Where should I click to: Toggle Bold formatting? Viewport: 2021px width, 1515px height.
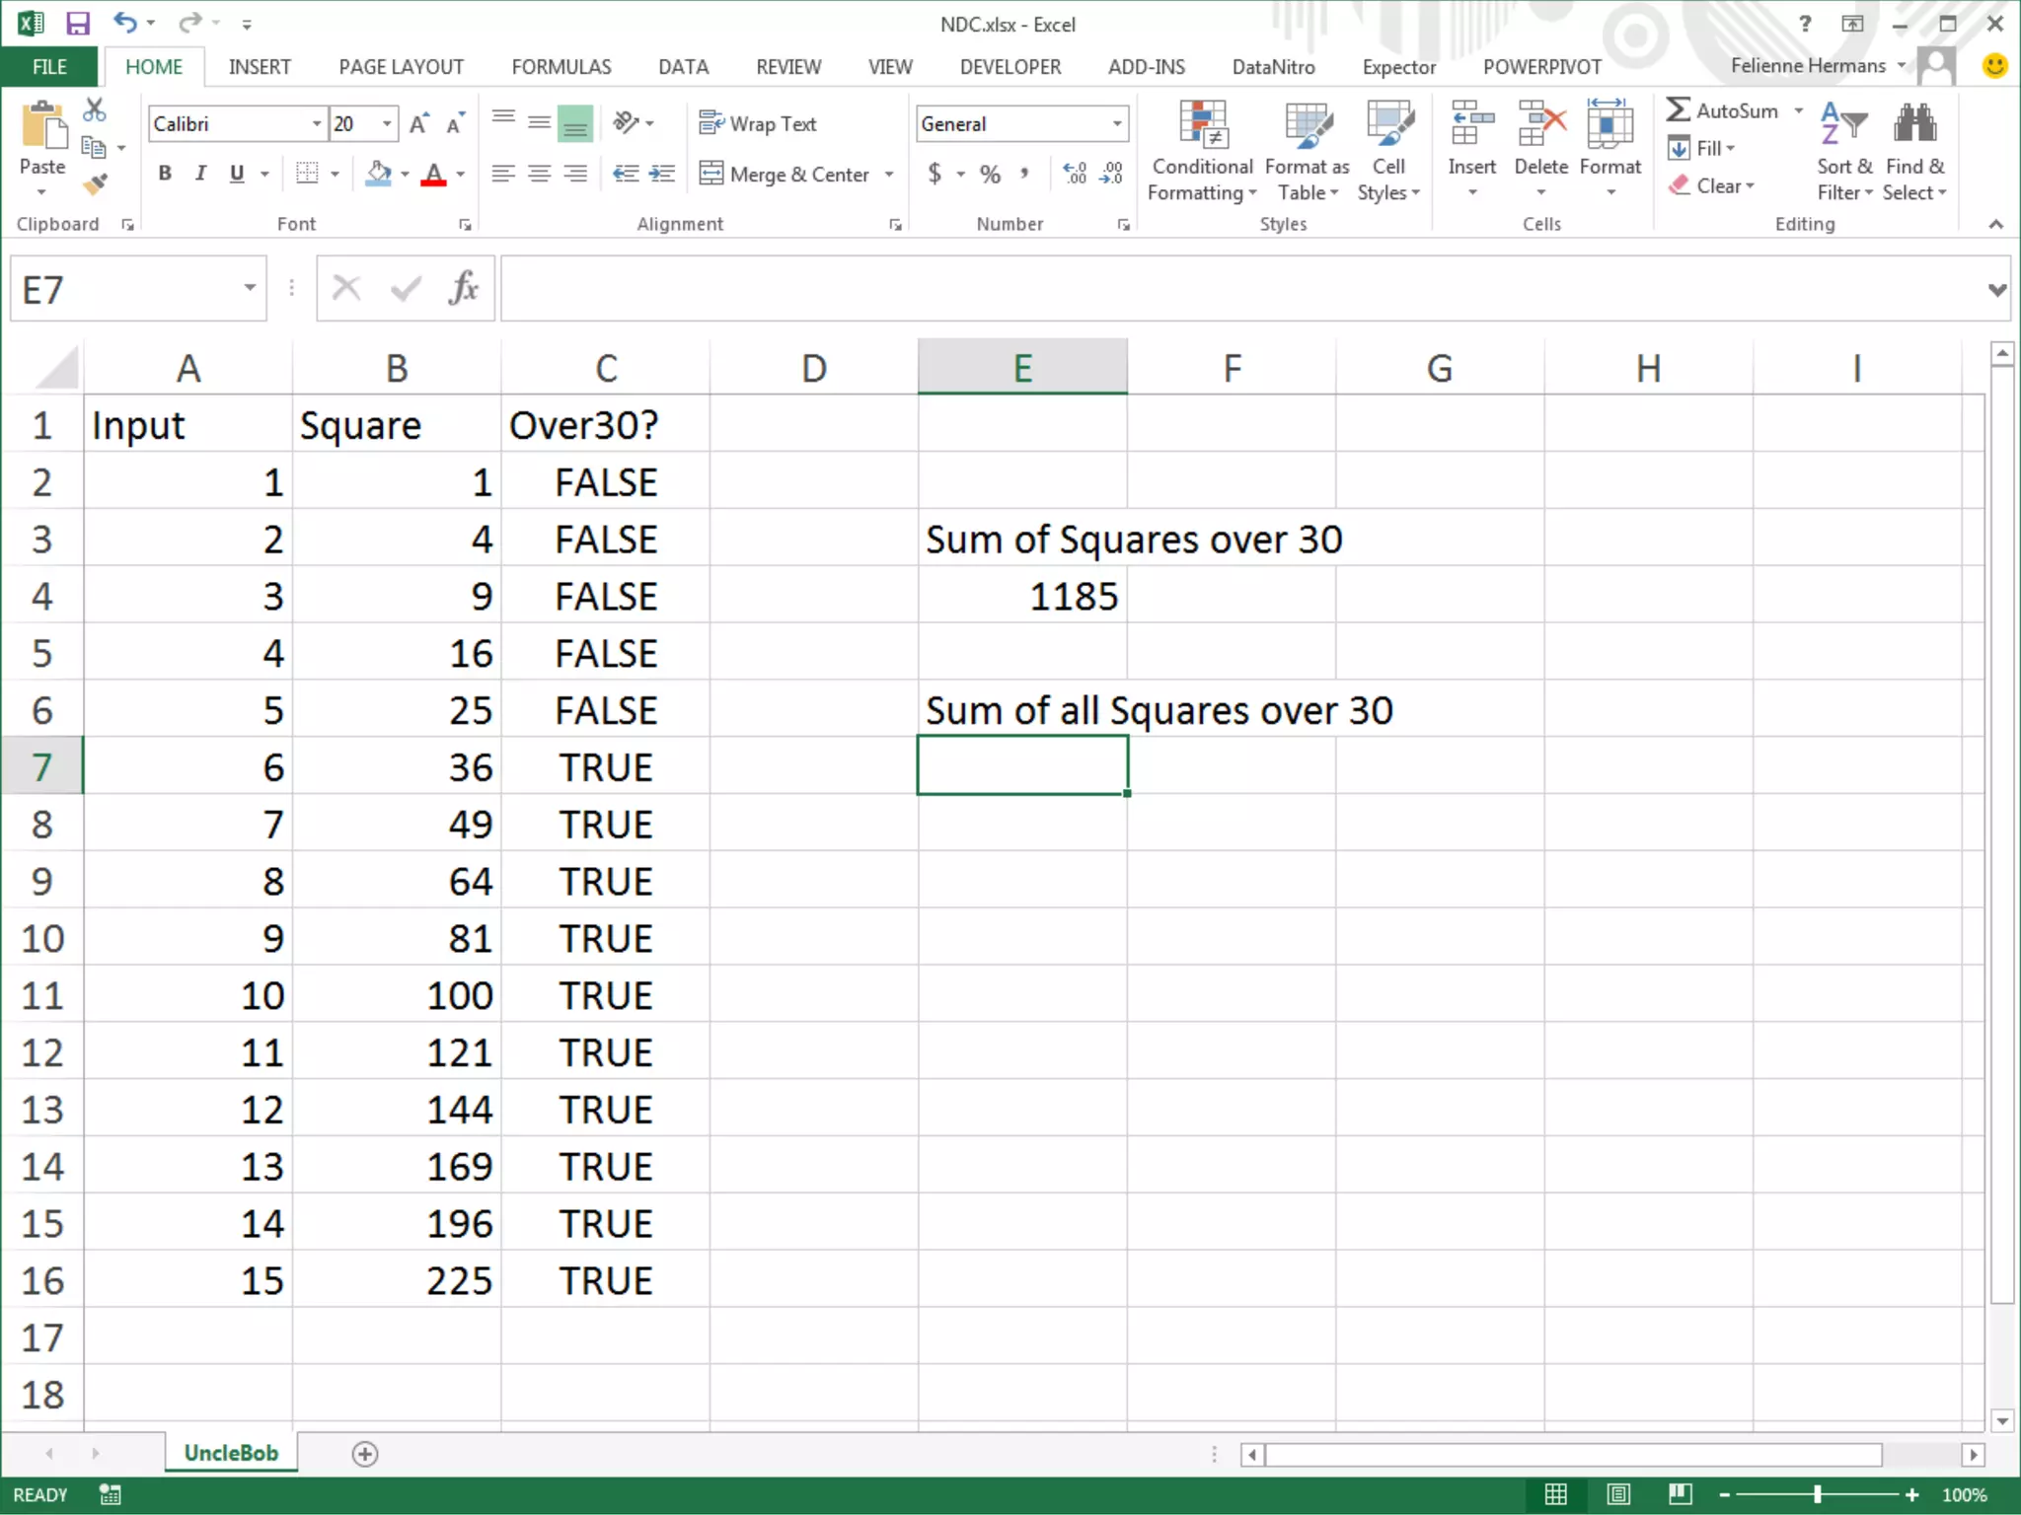point(165,174)
